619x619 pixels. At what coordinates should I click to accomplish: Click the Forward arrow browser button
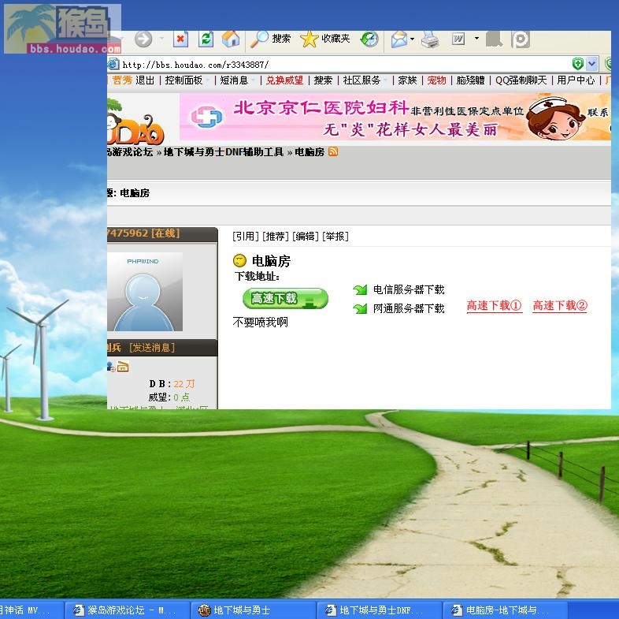pos(143,39)
